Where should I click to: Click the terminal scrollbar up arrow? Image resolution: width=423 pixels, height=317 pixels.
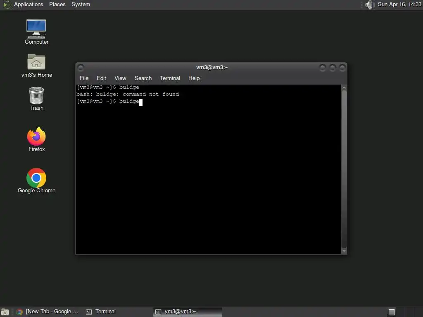click(344, 88)
